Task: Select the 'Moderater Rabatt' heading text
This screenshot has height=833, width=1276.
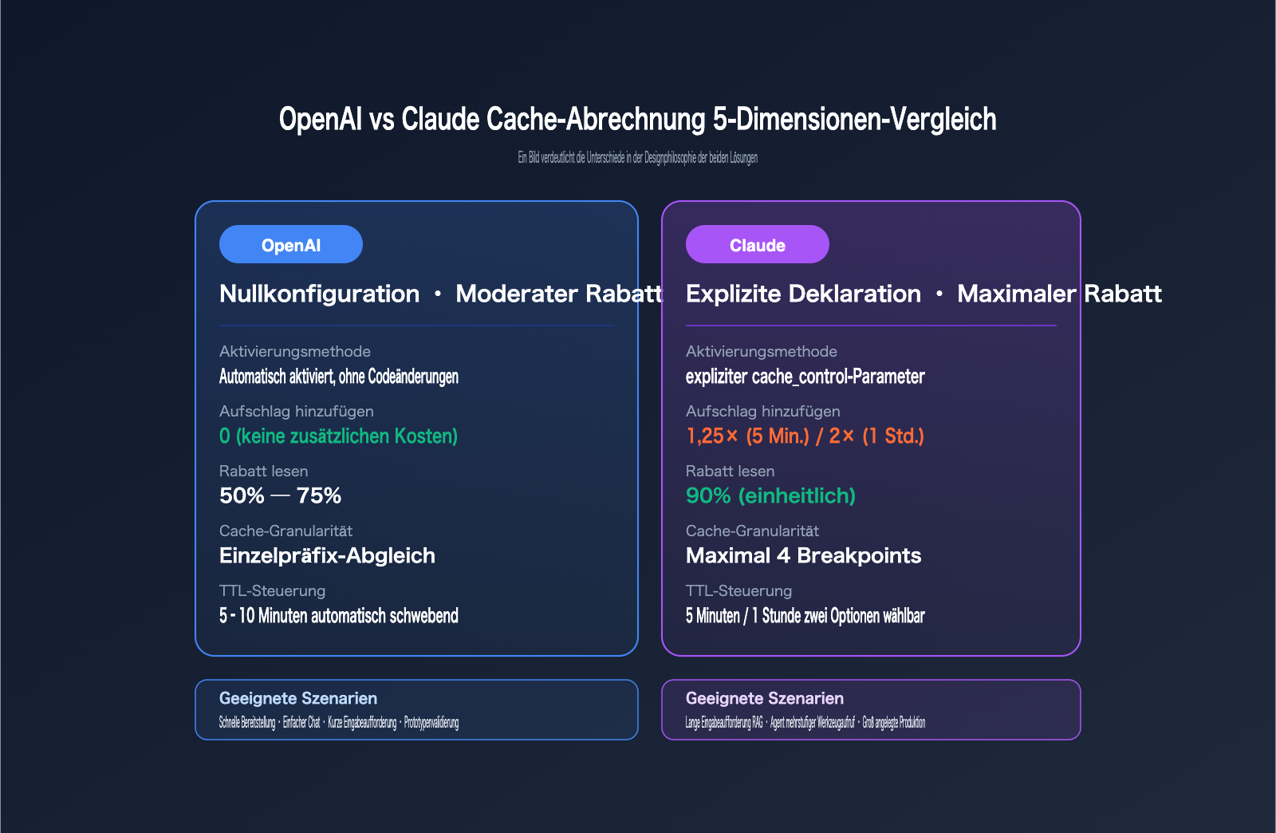Action: click(559, 294)
